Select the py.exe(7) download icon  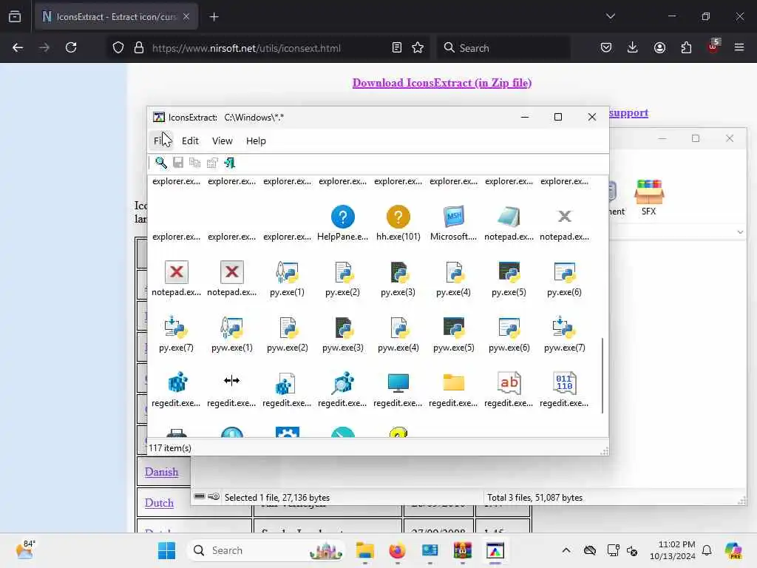click(x=176, y=328)
